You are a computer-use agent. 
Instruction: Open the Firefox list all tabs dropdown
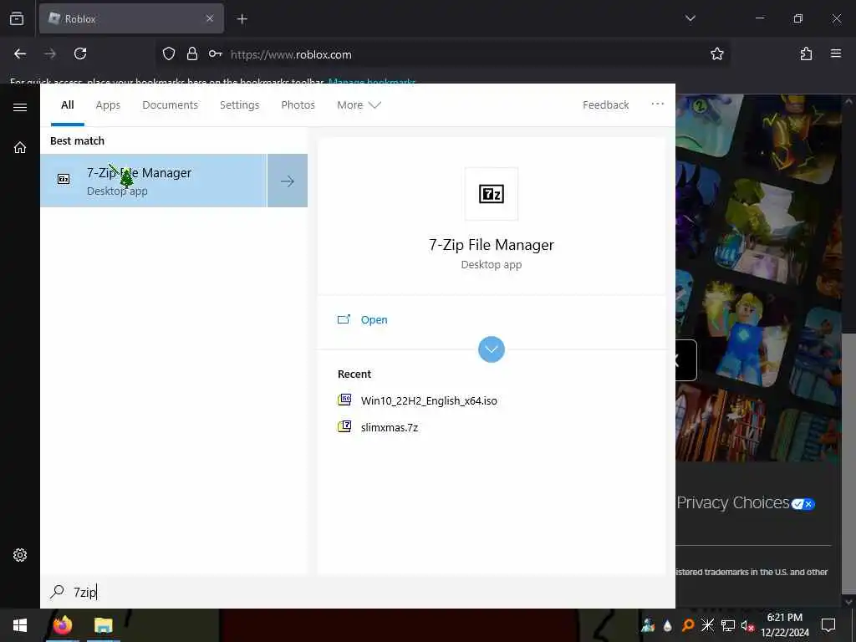(690, 18)
